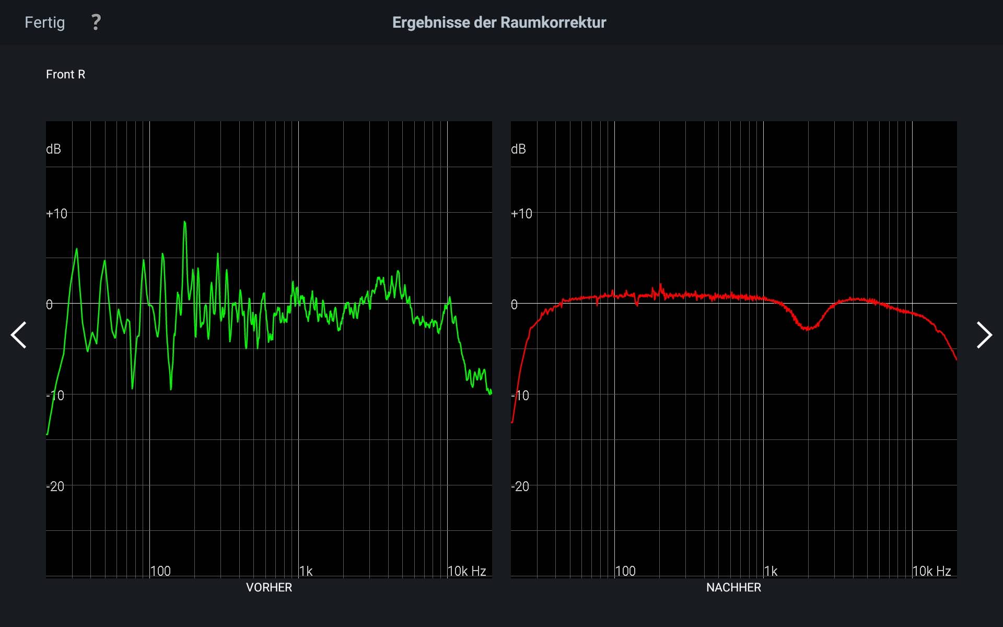Click the Ergebnisse der Raumkorrektur title
The width and height of the screenshot is (1003, 627).
[x=499, y=22]
